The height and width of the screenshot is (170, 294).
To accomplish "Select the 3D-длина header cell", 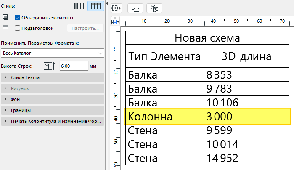I will [x=246, y=56].
